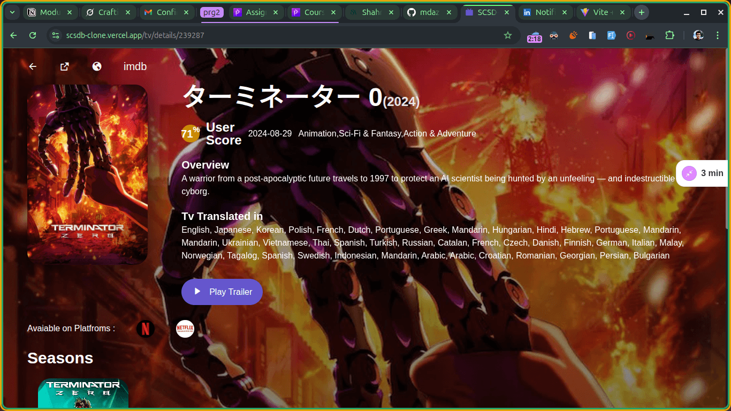Go back using the page's white arrow
The height and width of the screenshot is (411, 731).
tap(33, 66)
